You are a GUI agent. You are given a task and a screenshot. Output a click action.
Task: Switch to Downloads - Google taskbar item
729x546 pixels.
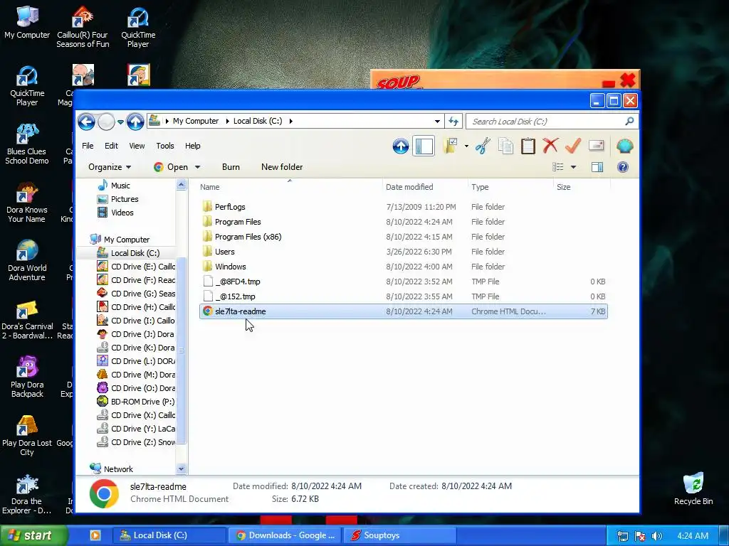coord(285,535)
